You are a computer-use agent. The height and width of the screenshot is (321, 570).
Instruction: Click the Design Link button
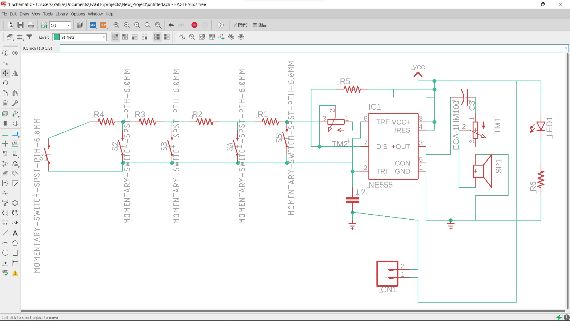point(240,25)
